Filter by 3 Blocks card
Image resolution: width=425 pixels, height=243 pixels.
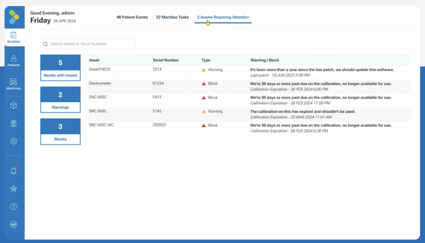coord(60,131)
